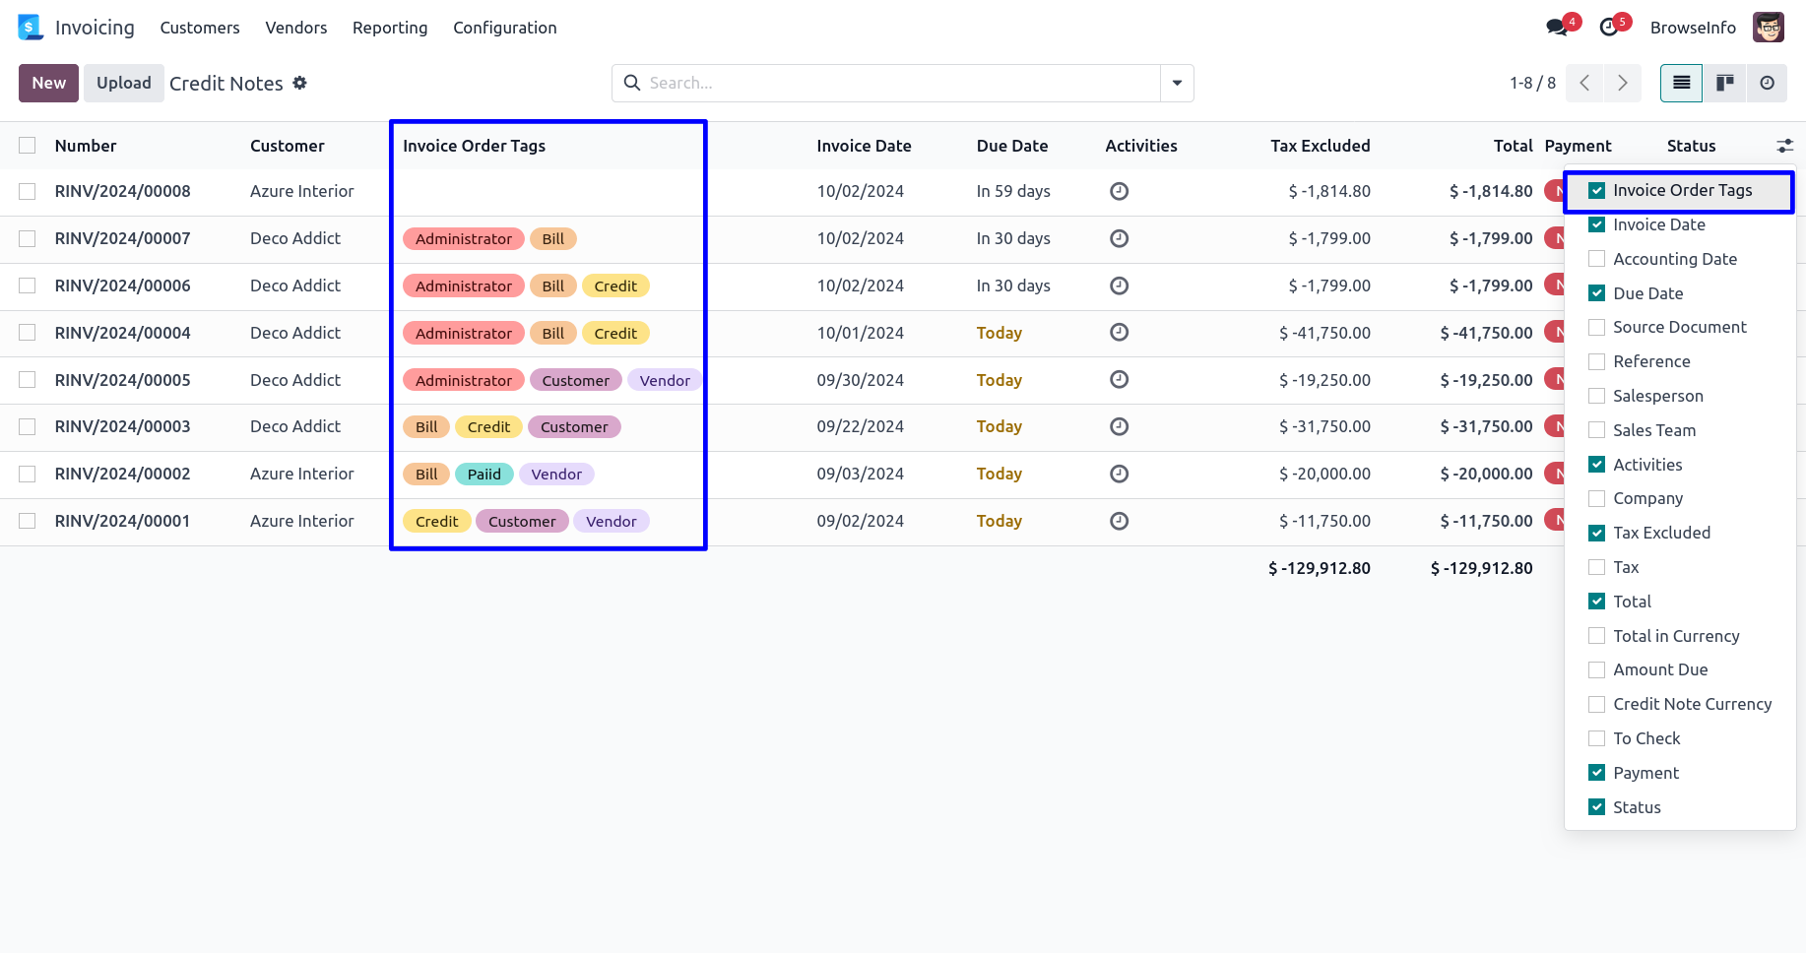Select the list view icon

1681,83
